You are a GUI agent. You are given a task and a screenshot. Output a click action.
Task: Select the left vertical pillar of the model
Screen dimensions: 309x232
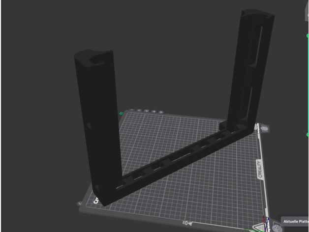click(96, 123)
